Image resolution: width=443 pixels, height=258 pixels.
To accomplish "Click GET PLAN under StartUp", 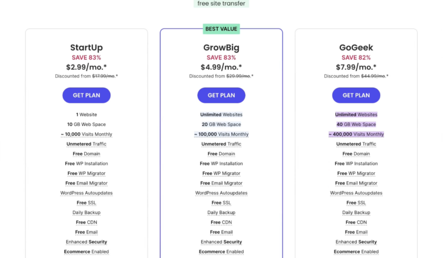I will [x=87, y=95].
